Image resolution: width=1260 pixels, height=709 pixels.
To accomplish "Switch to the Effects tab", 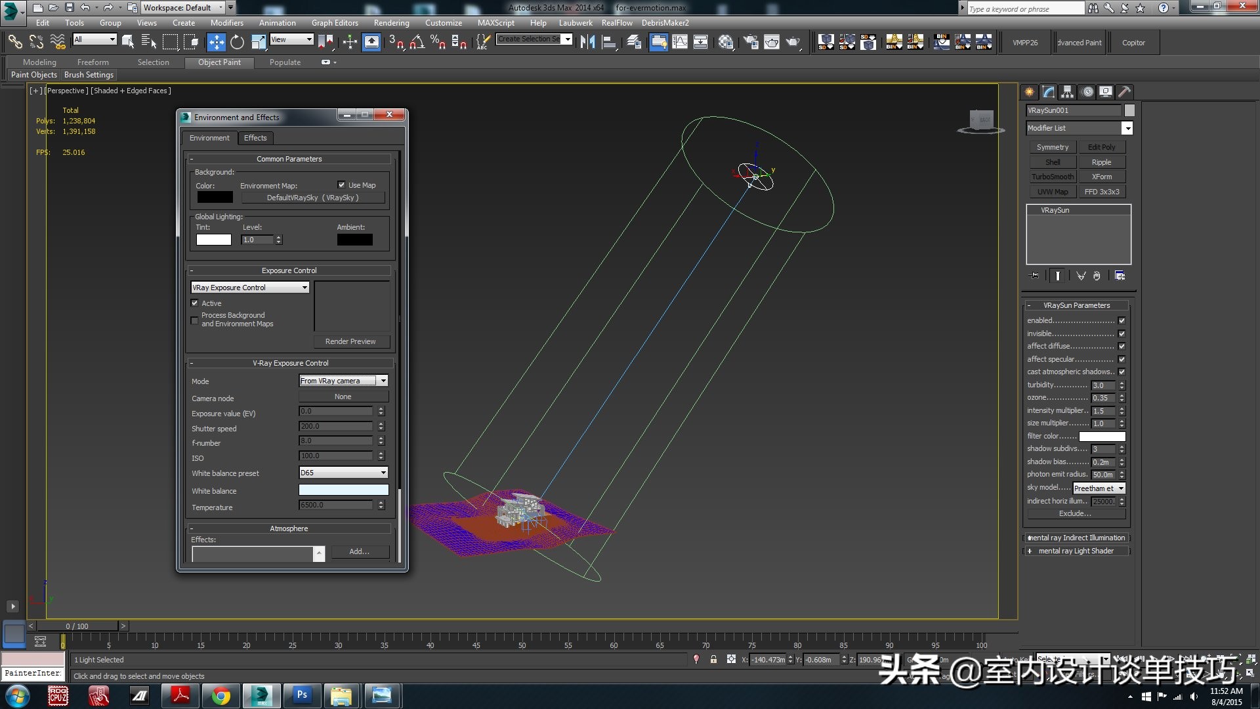I will 255,138.
